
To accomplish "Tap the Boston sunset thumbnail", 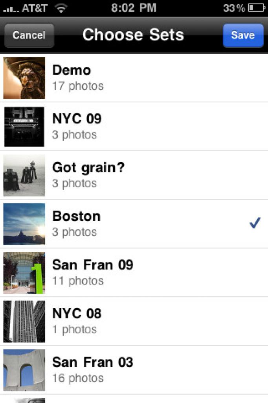I will point(24,224).
